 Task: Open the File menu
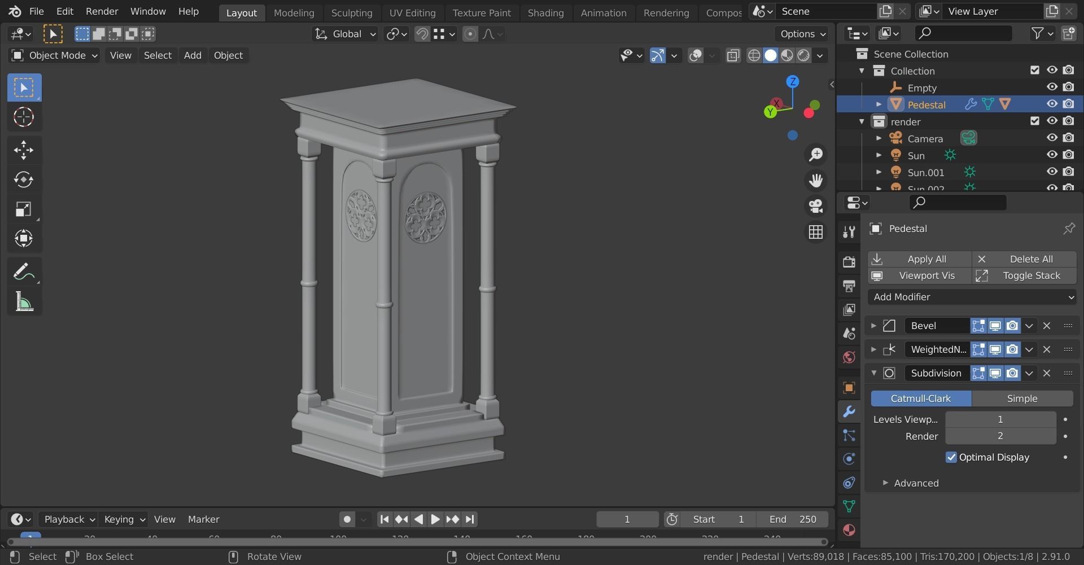coord(37,11)
